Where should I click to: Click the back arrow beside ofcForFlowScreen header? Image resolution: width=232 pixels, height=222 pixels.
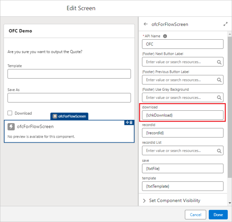pyautogui.click(x=146, y=24)
